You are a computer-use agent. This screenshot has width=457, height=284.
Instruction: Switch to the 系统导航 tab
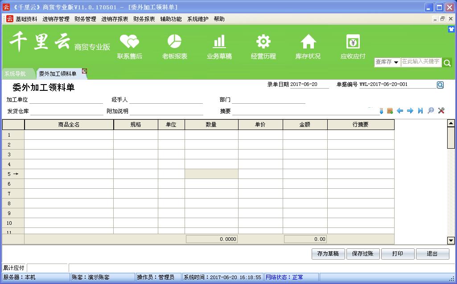(15, 74)
